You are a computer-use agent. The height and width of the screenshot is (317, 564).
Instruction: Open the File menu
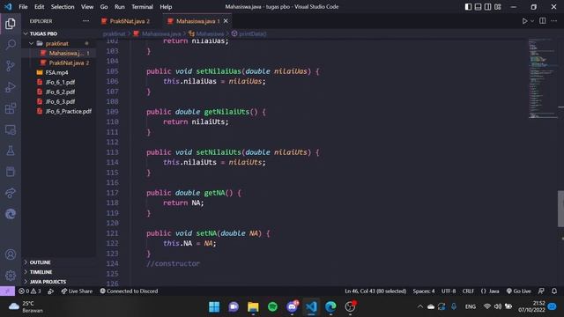(23, 7)
